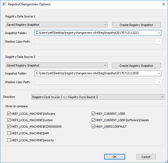
Task: Click the RegistryChangesView title bar icon
Action: coord(4,4)
